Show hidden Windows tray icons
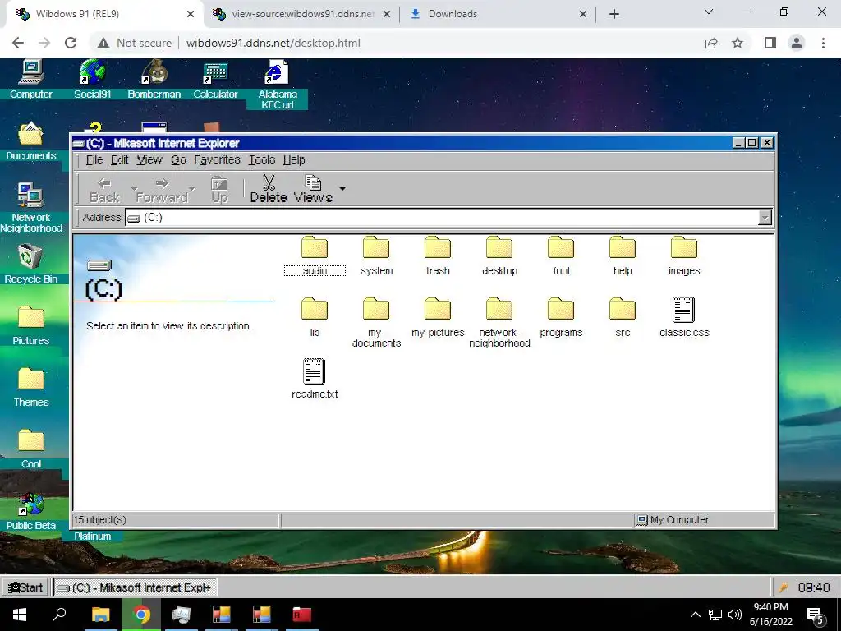The width and height of the screenshot is (841, 631). coord(695,615)
